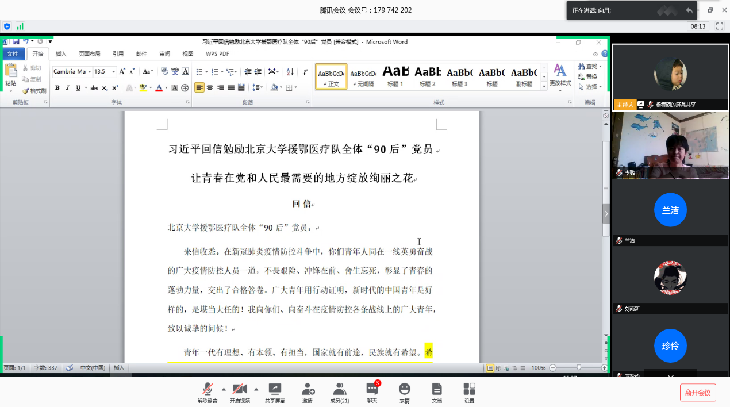Toggle bold formatting in Word ribbon

coord(57,88)
